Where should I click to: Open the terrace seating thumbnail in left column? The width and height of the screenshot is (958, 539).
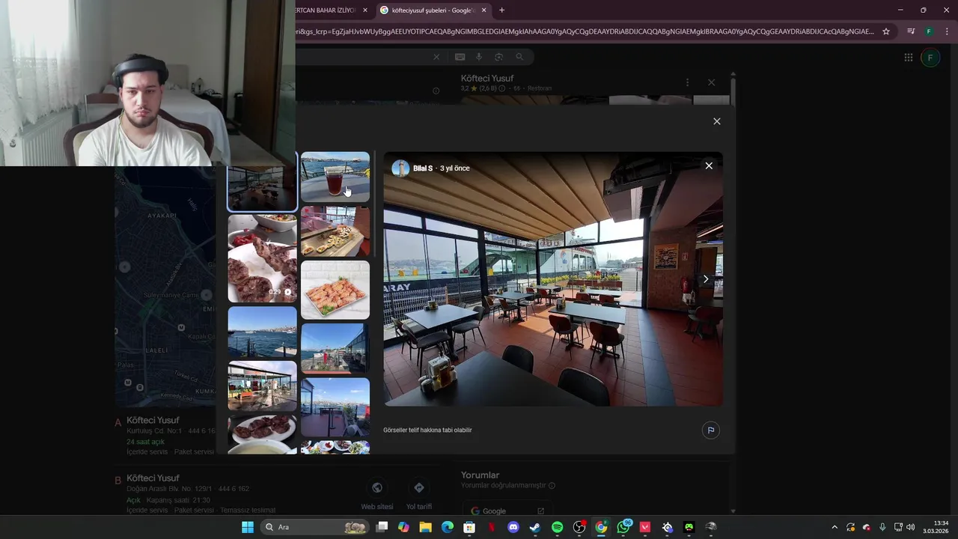pos(262,386)
